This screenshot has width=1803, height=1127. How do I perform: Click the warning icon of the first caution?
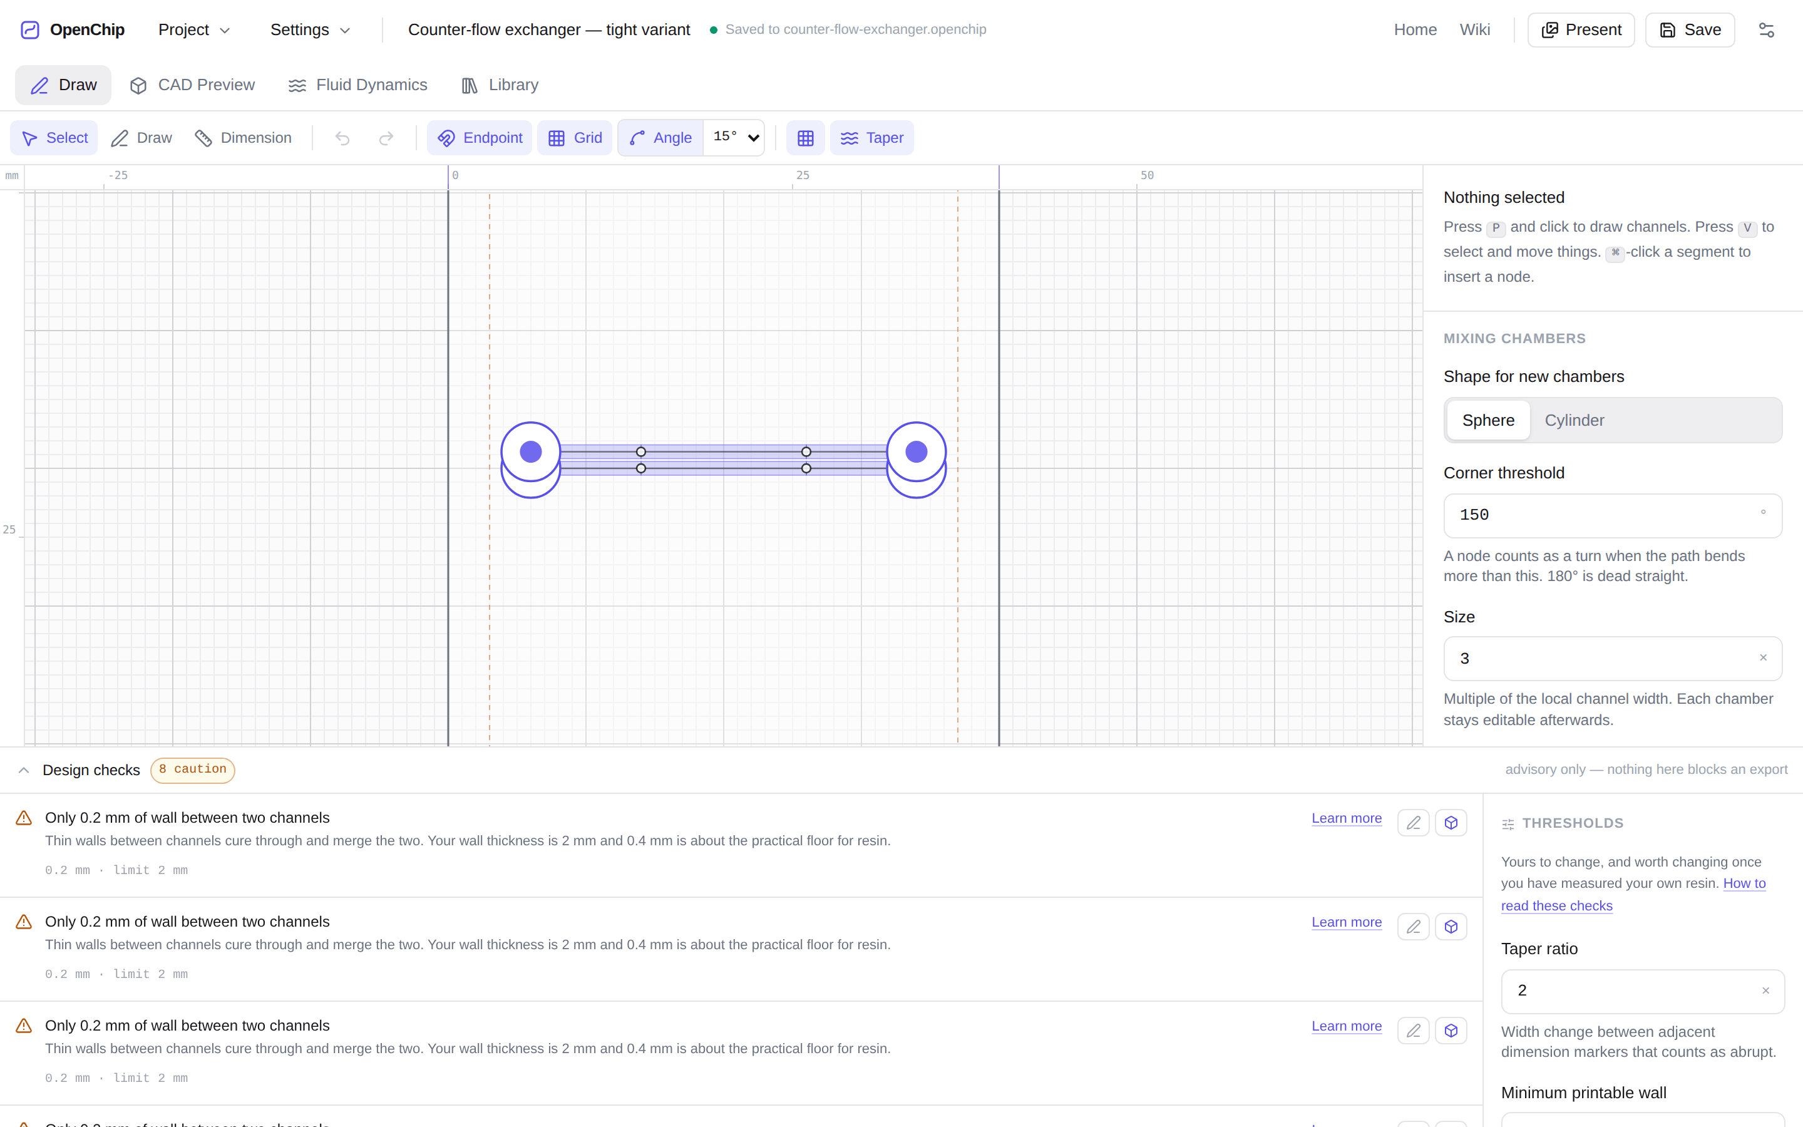(x=24, y=818)
